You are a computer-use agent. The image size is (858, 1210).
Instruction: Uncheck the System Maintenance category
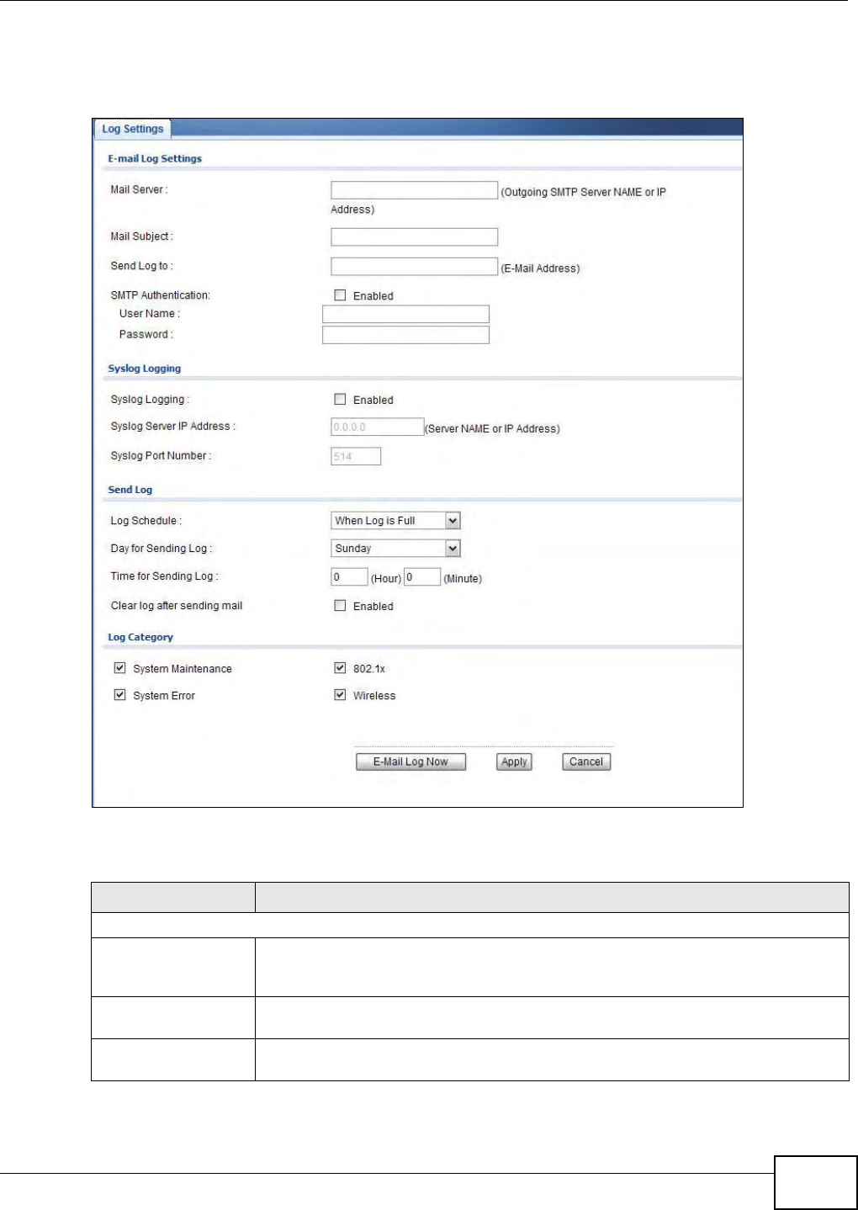coord(119,668)
